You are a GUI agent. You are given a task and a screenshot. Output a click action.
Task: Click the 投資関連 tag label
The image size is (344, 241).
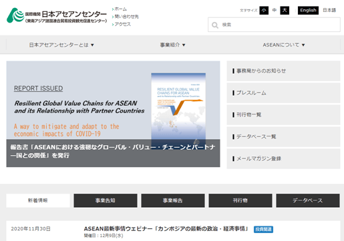(263, 229)
